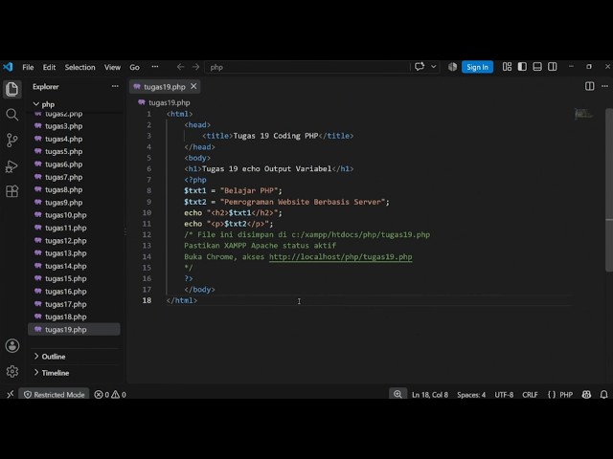Close the tugas19.php tab
The width and height of the screenshot is (613, 459).
pos(193,86)
